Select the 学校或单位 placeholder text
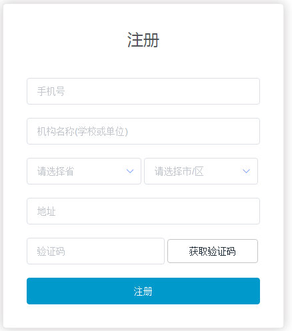 [x=101, y=131]
